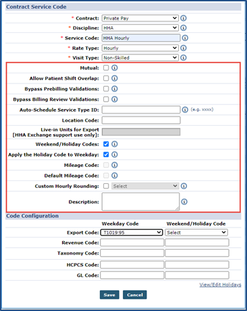This screenshot has height=311, width=247.
Task: Check Bypass Prebilling Validations
Action: [x=106, y=89]
